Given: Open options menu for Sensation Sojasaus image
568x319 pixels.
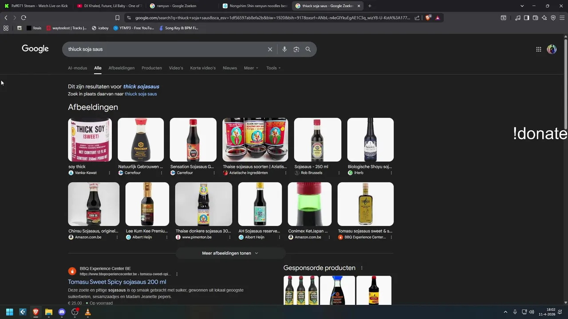Looking at the screenshot, I should pyautogui.click(x=214, y=173).
